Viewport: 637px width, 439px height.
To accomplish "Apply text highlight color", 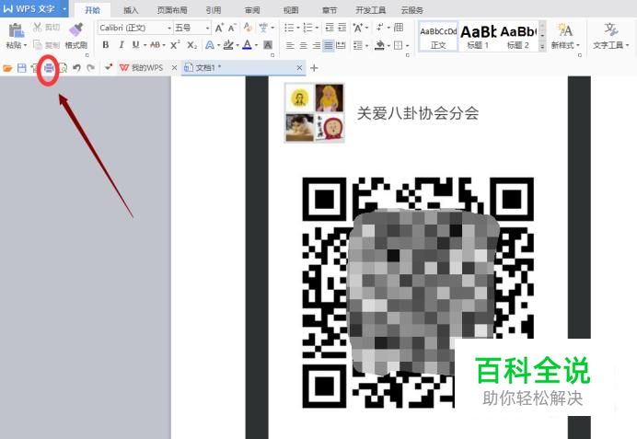I will click(228, 45).
